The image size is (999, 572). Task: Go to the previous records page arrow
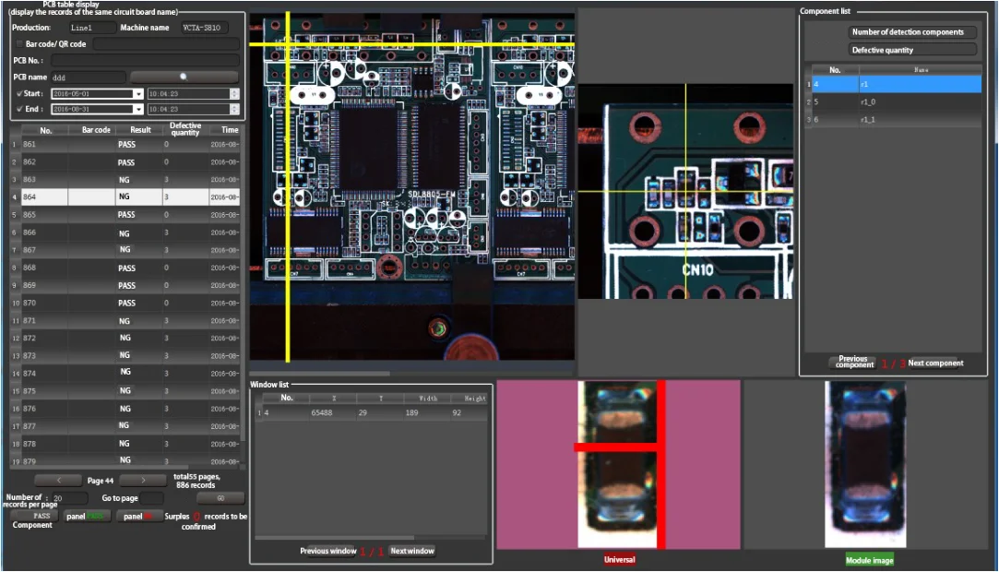coord(57,481)
